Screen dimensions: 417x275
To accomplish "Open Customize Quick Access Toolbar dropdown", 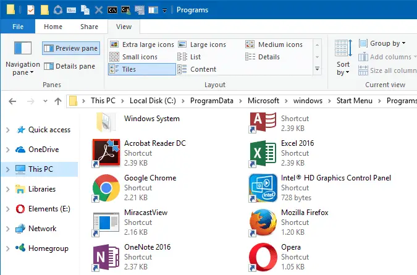I will [164, 11].
